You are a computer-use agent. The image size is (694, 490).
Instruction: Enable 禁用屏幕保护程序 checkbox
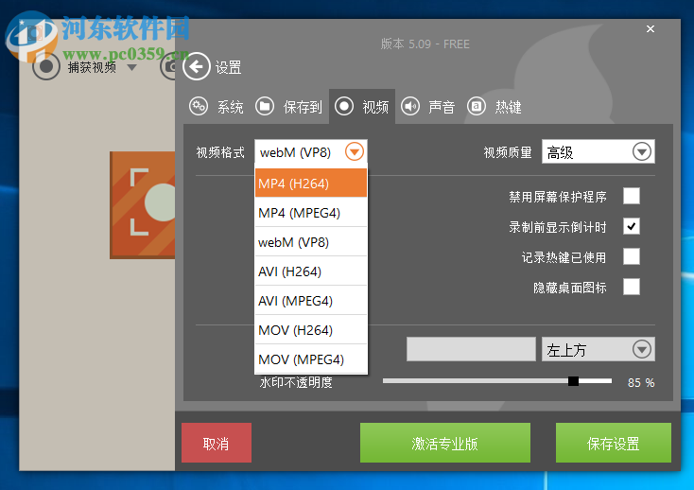click(632, 196)
